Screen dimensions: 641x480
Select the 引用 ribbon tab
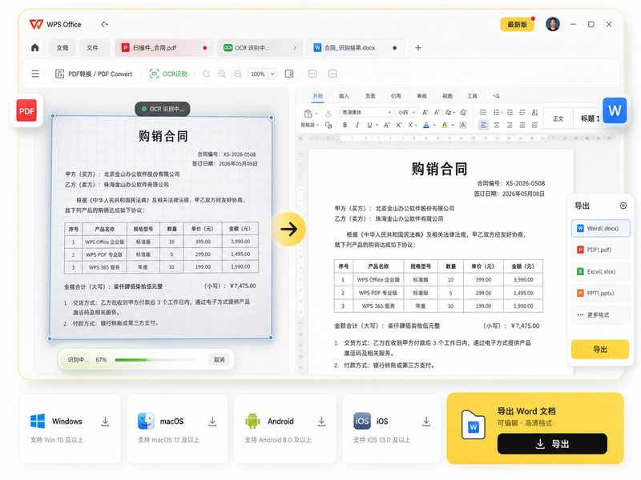click(396, 96)
